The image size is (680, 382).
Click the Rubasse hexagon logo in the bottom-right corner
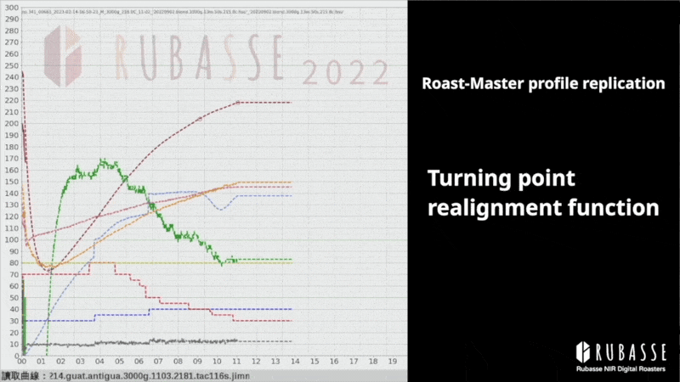click(x=583, y=351)
